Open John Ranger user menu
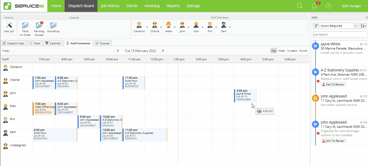This screenshot has height=166, width=368. point(354,6)
